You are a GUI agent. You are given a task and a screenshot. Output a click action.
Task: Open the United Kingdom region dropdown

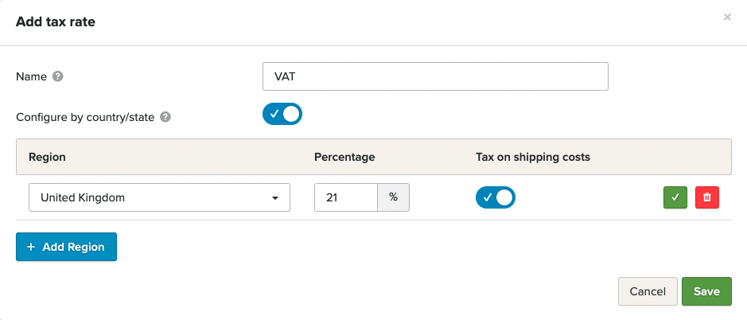tap(159, 197)
